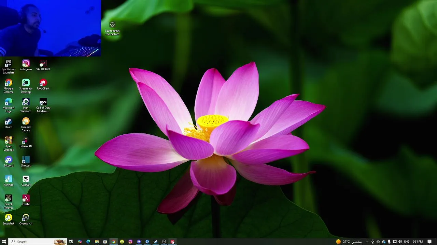Open Instagram from the taskbar

pos(130,242)
